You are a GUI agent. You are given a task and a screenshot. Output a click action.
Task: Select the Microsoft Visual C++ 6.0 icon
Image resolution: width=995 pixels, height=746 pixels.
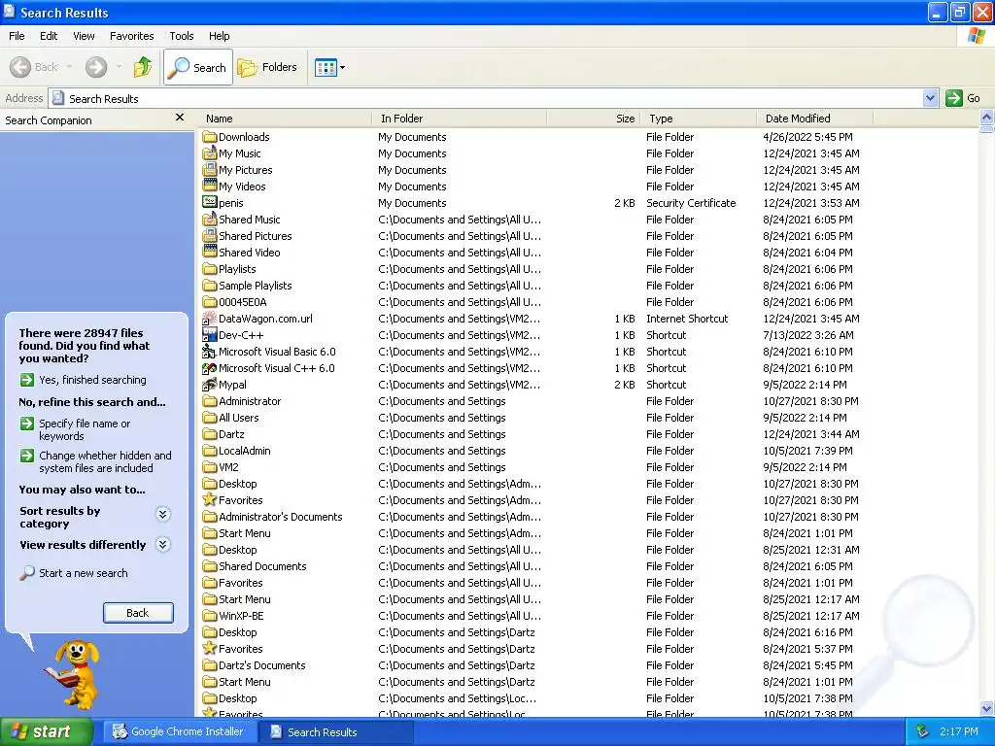pos(210,368)
